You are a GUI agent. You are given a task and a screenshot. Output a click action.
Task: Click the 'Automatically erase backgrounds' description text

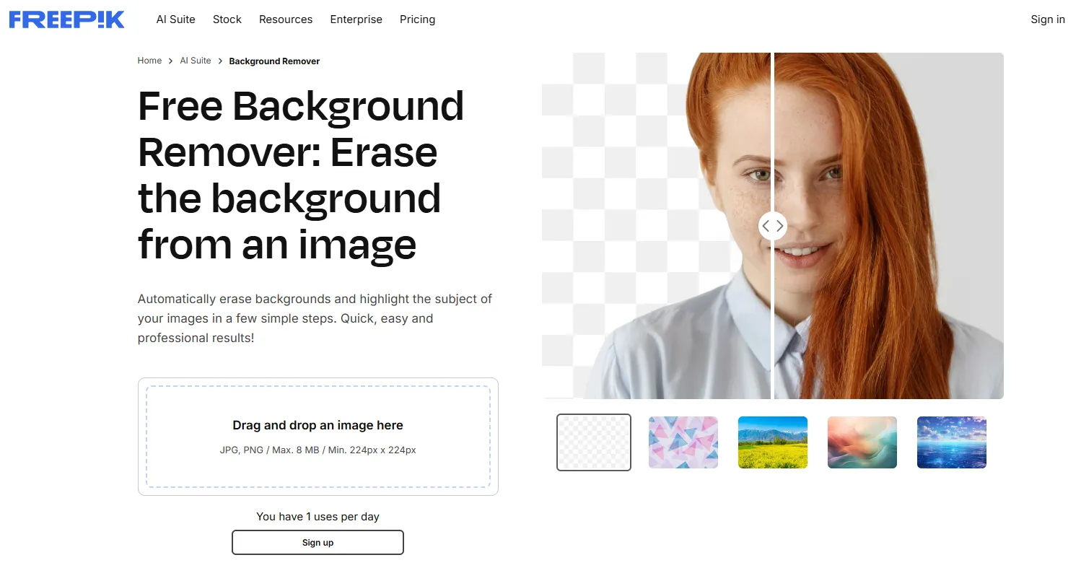click(315, 318)
